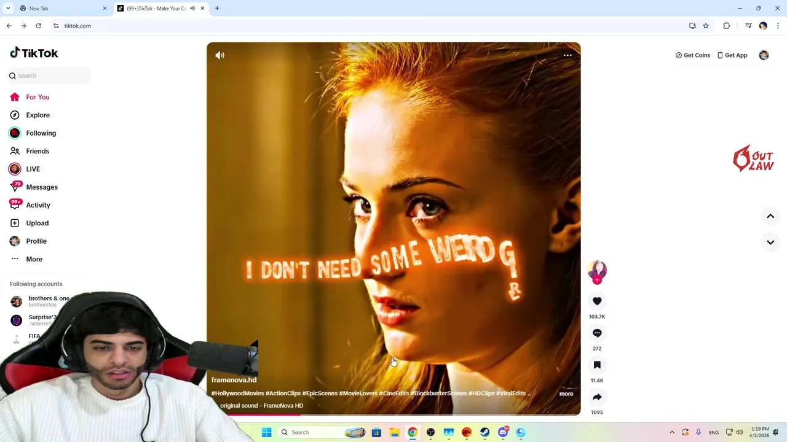Open the Chrome three-dot menu
787x442 pixels.
(x=778, y=26)
